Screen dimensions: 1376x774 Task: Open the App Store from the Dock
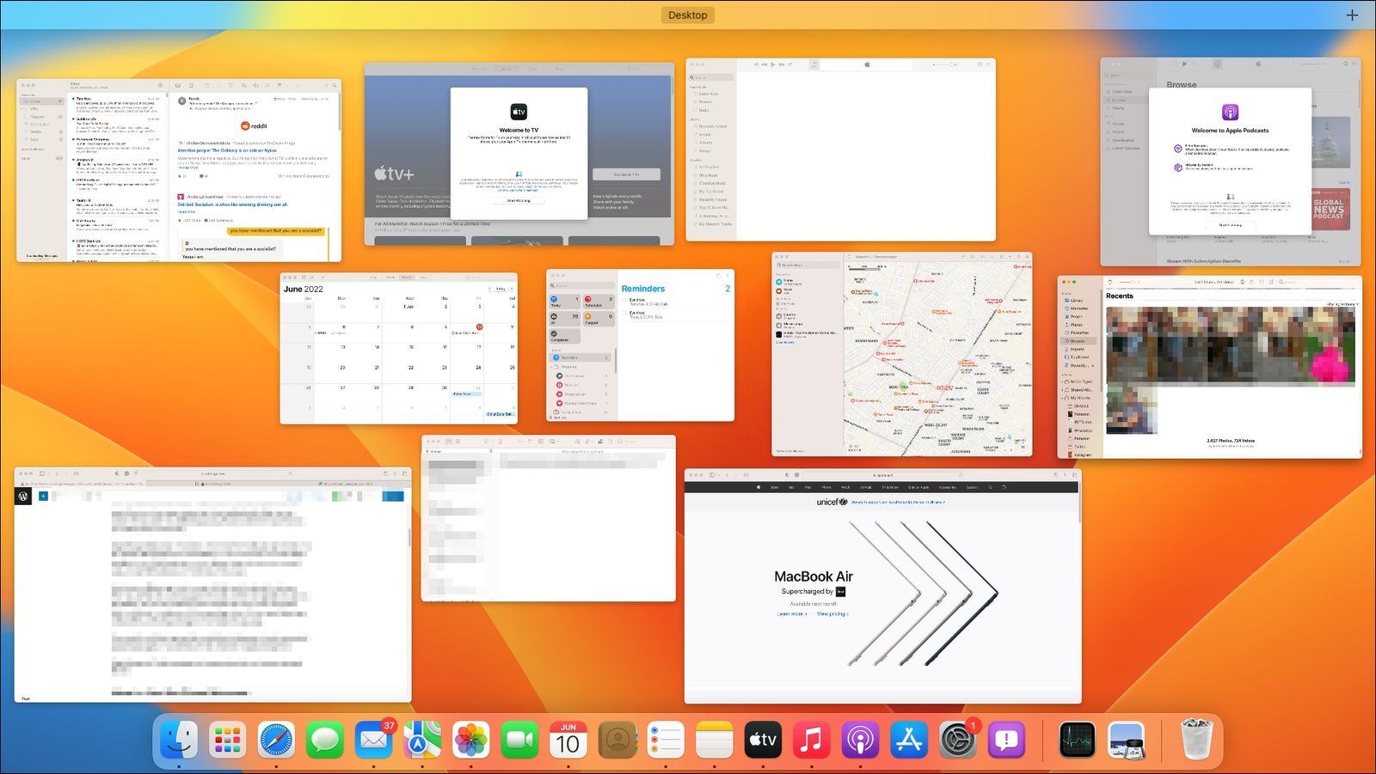[907, 739]
